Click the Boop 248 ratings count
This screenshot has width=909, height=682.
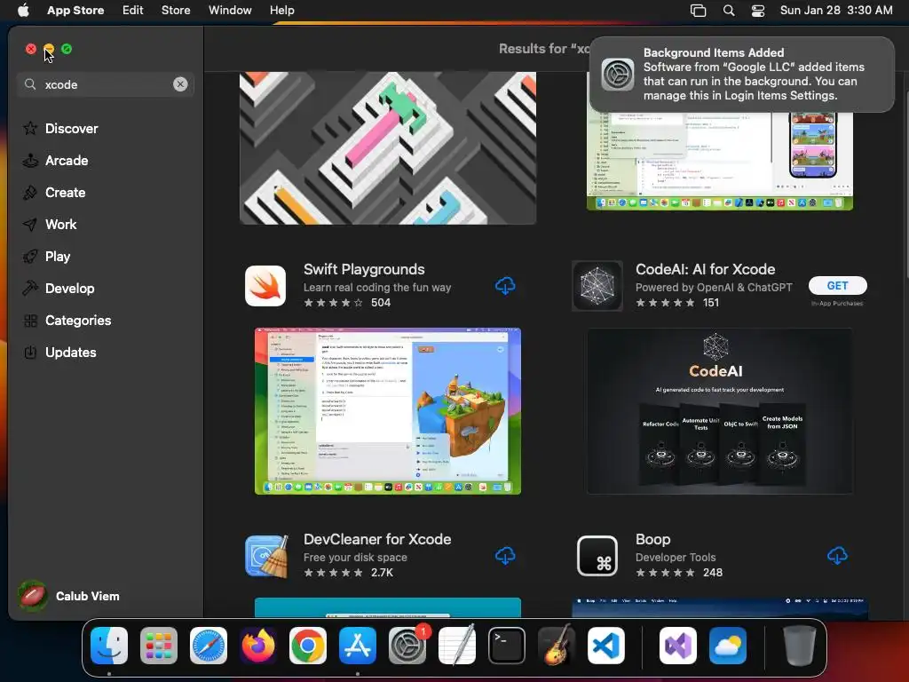point(713,573)
